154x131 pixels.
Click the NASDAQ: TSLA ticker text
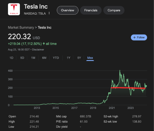[35, 13]
